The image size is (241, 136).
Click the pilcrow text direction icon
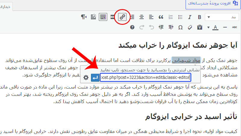84,17
